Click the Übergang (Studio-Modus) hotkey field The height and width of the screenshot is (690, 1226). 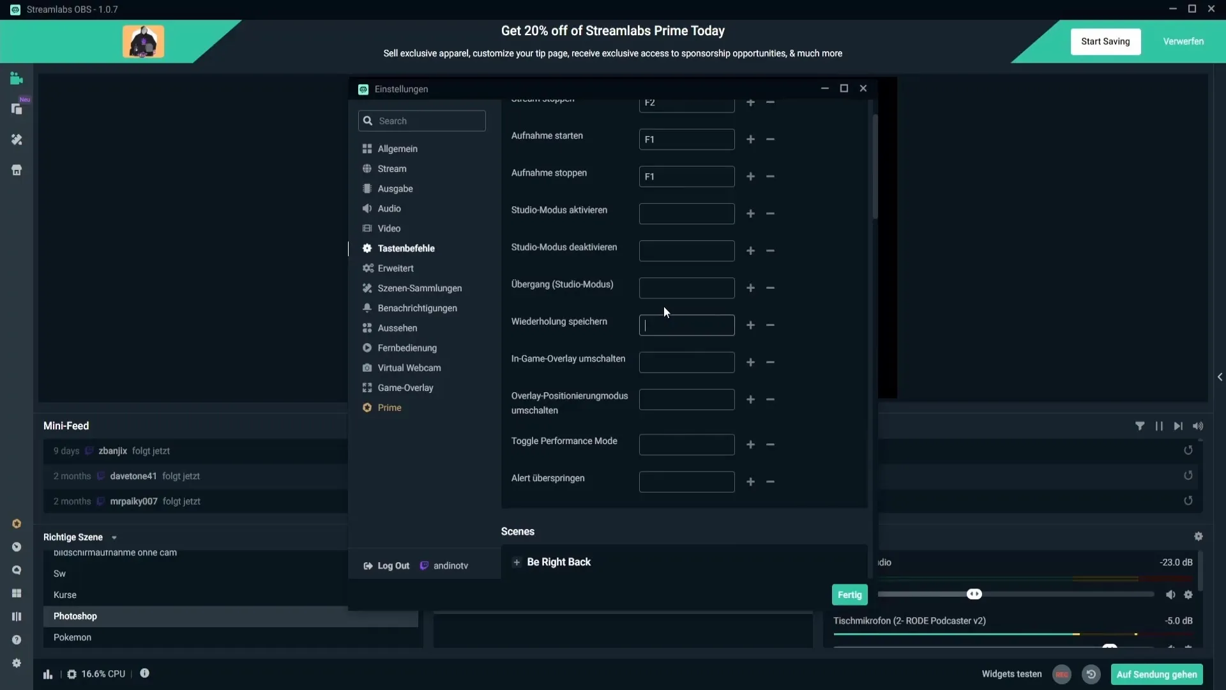[x=686, y=288]
